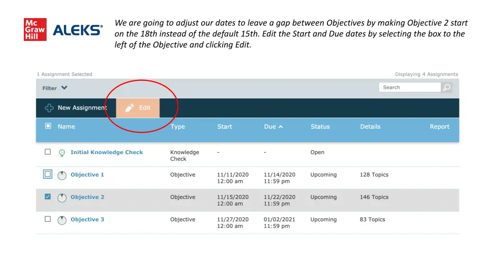The width and height of the screenshot is (488, 274).
Task: Check the Objective 3 checkbox
Action: (x=48, y=219)
